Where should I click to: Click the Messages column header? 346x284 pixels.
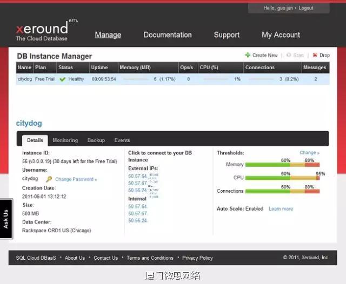click(315, 67)
